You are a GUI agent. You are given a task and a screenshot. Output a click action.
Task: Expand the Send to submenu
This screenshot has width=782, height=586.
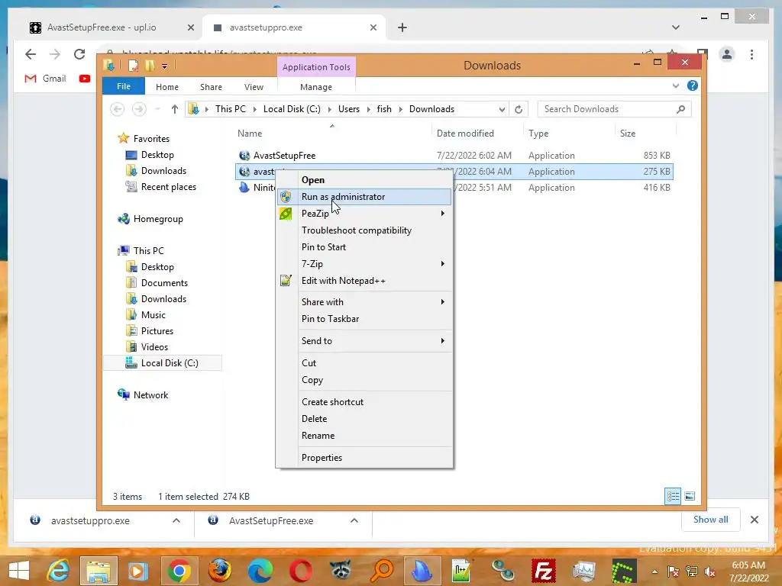(364, 341)
